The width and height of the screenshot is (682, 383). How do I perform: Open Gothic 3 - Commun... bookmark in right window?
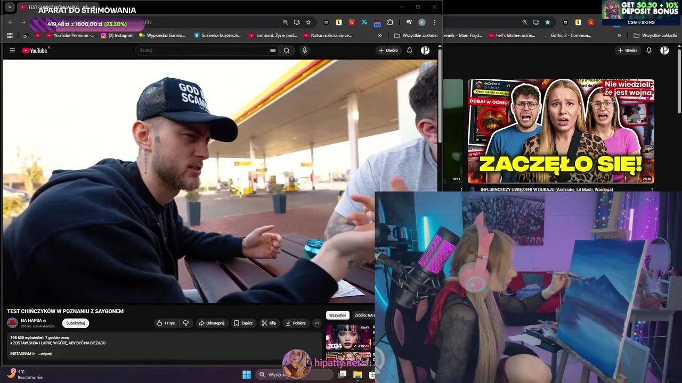[x=567, y=36]
